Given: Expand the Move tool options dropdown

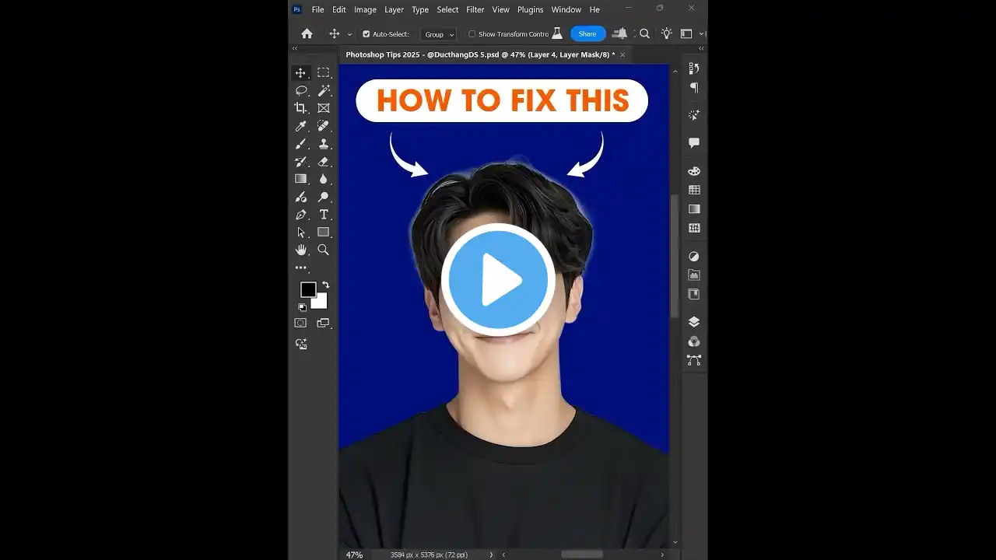Looking at the screenshot, I should (349, 33).
